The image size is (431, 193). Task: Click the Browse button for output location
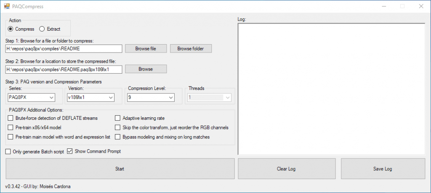click(146, 69)
